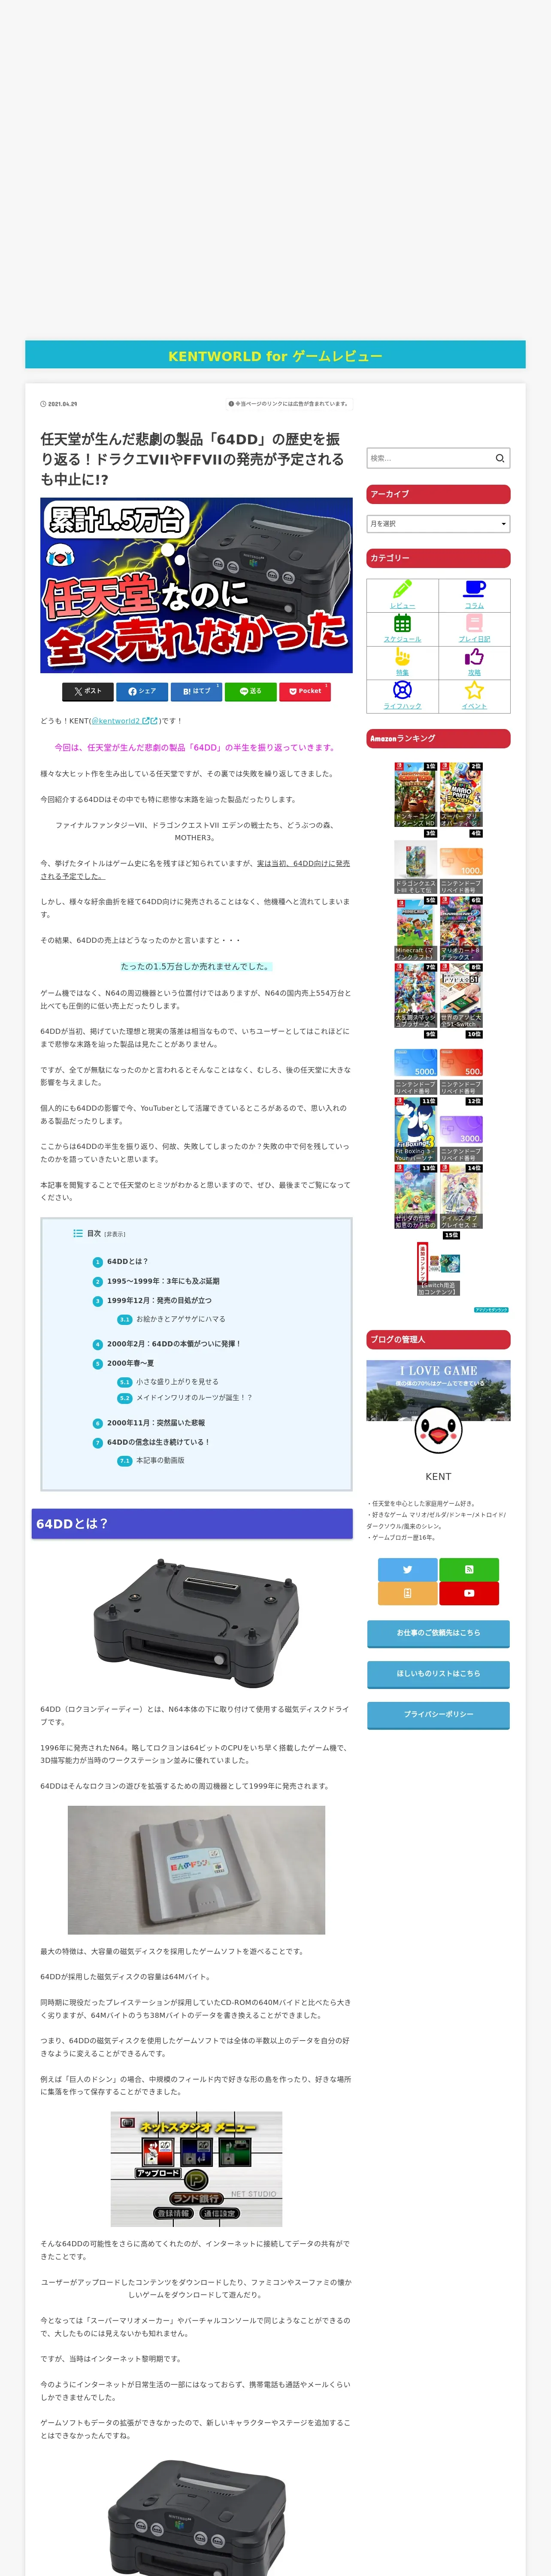551x2576 pixels.
Task: Jump to TOC entry 2000年春〜夏
Action: [130, 1363]
